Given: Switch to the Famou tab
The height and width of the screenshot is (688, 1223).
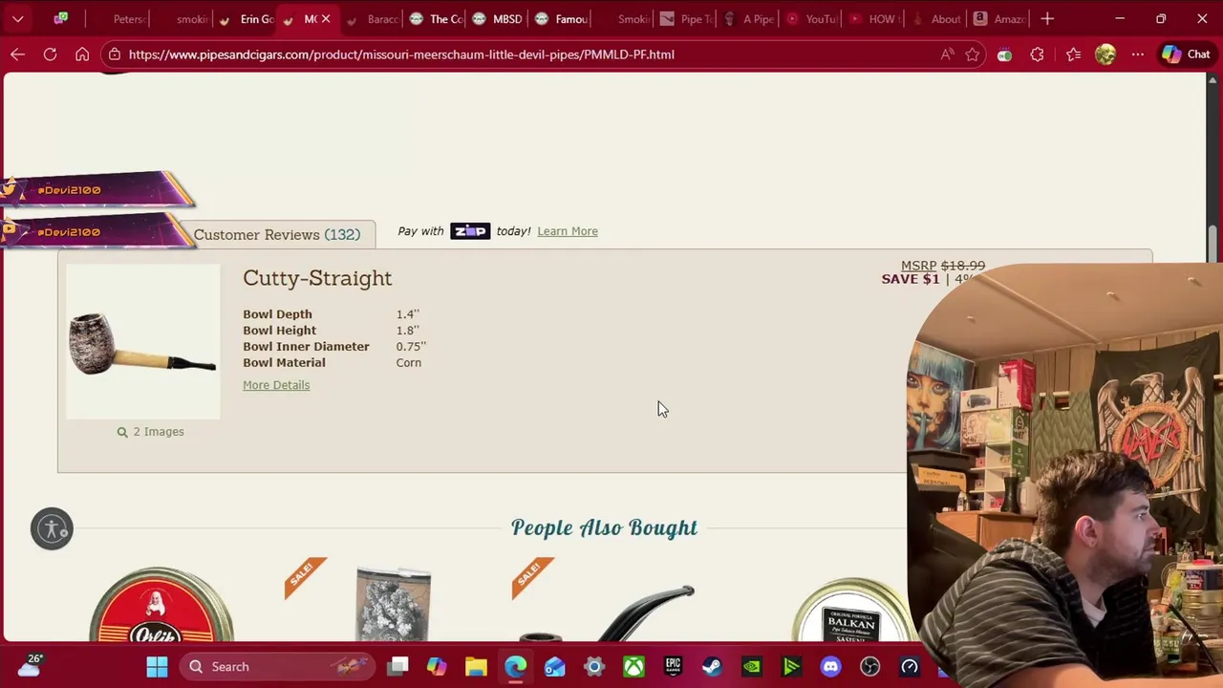Looking at the screenshot, I should pyautogui.click(x=561, y=18).
